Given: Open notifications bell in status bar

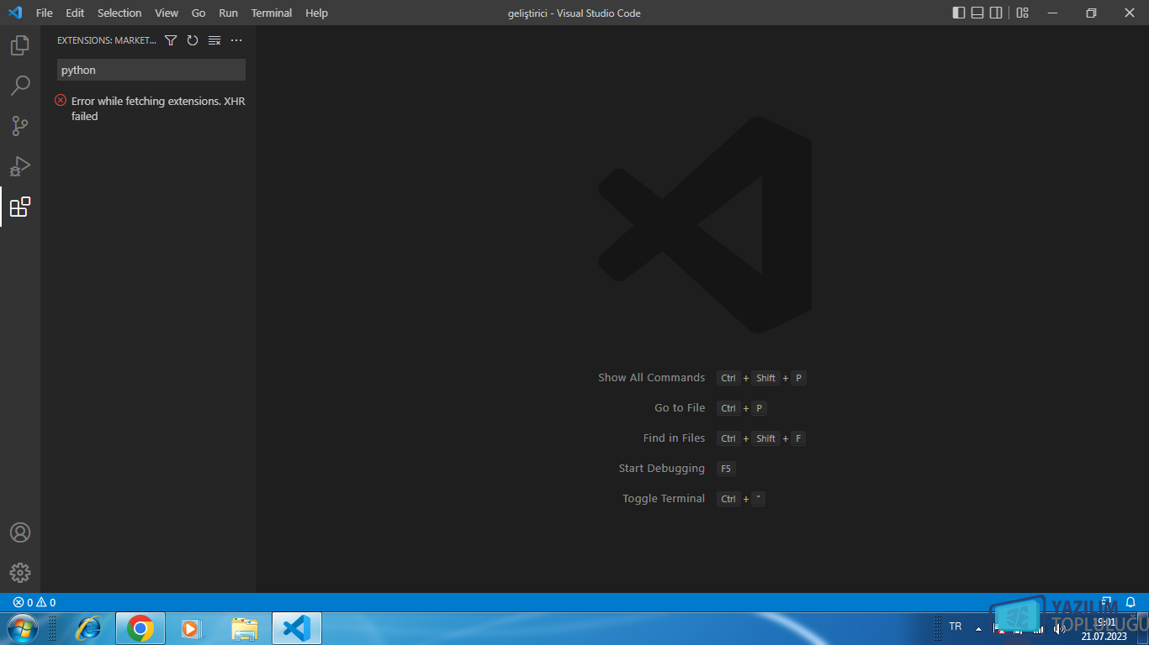Looking at the screenshot, I should [1130, 602].
